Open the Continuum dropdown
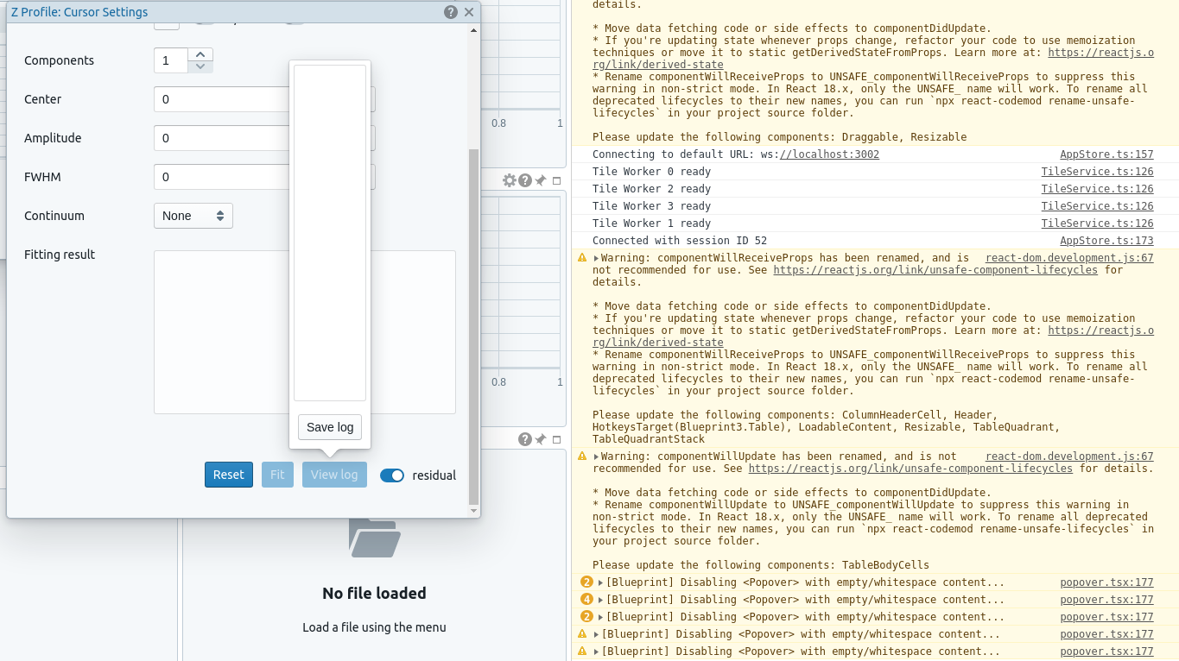This screenshot has width=1179, height=661. pyautogui.click(x=193, y=216)
